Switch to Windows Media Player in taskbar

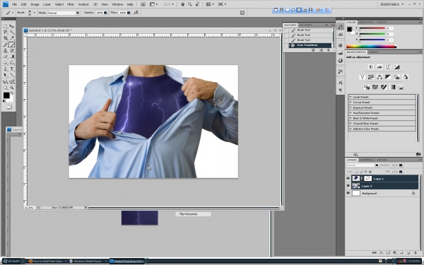[86, 261]
